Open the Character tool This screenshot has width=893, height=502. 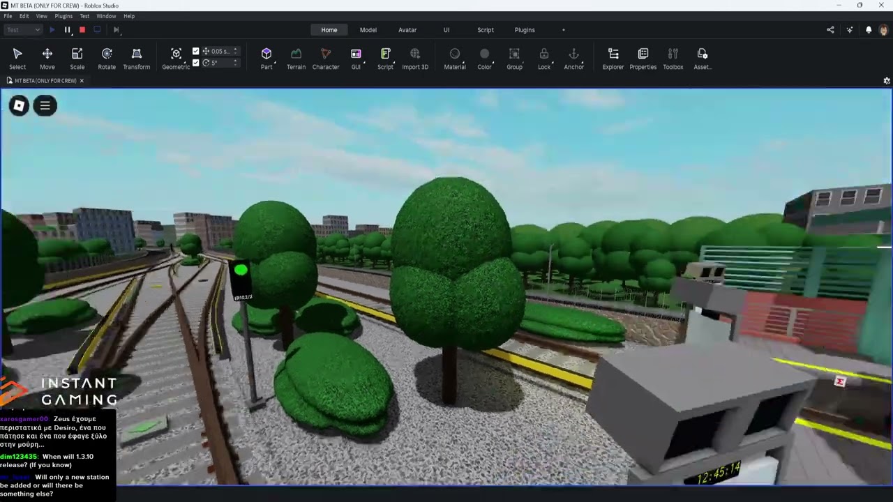pyautogui.click(x=326, y=59)
